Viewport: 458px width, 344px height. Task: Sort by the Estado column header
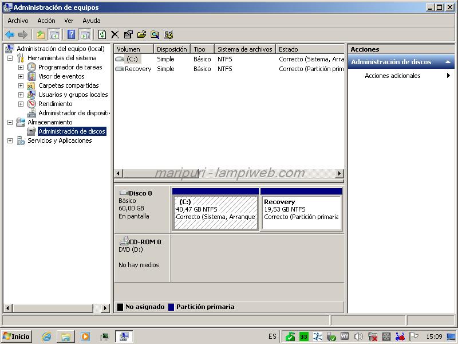(310, 49)
